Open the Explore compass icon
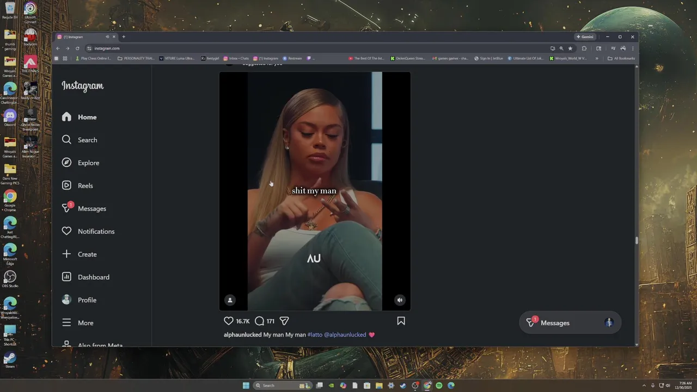The image size is (697, 392). tap(66, 163)
